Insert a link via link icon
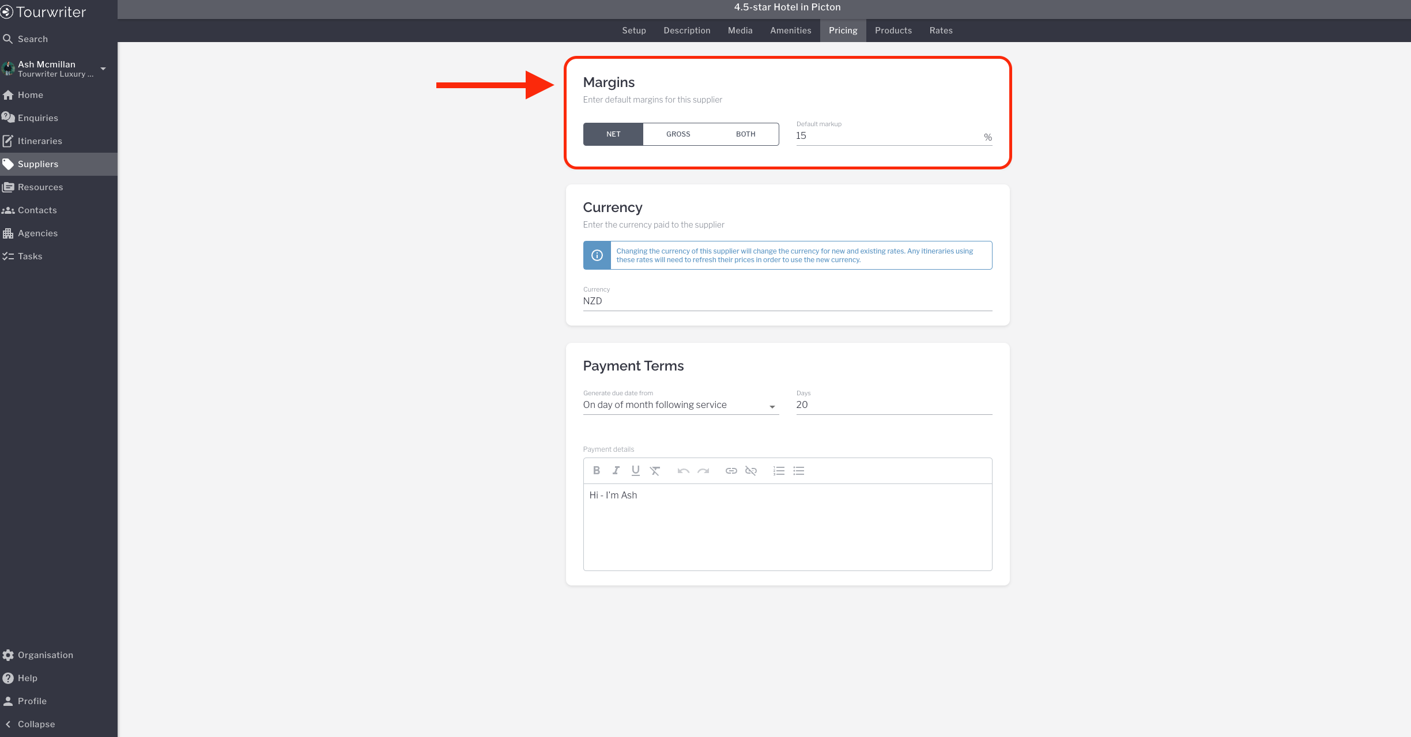Image resolution: width=1411 pixels, height=737 pixels. [731, 471]
